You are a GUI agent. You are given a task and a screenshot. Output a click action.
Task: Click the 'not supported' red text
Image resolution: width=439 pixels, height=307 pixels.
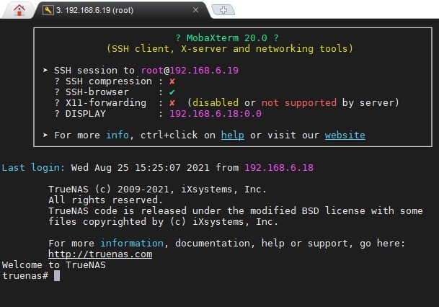299,103
